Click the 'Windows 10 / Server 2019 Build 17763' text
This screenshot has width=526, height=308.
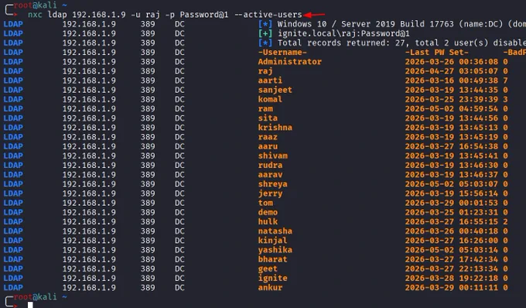click(x=365, y=24)
